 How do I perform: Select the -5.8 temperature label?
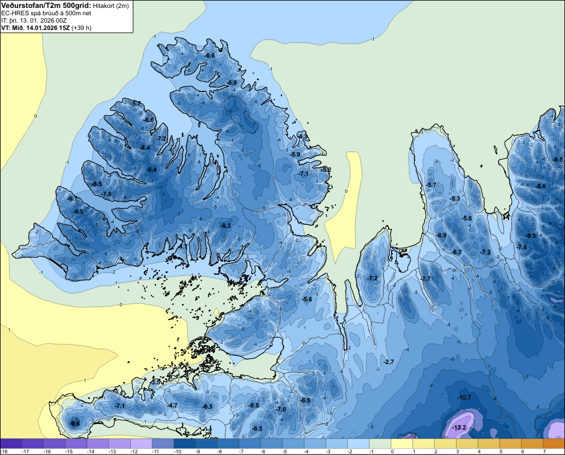467,218
